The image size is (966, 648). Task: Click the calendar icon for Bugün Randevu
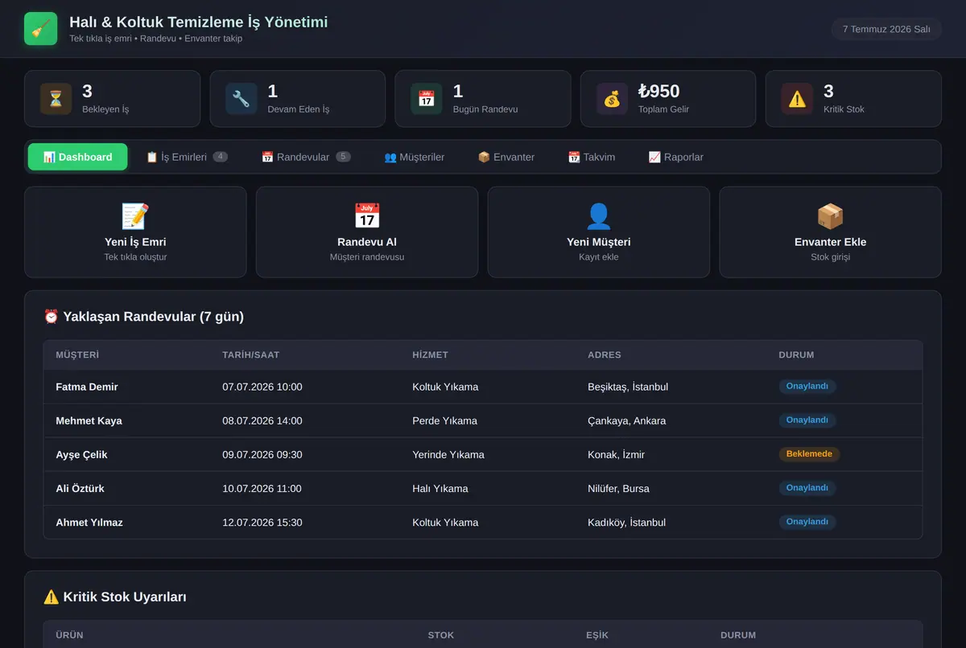point(427,99)
